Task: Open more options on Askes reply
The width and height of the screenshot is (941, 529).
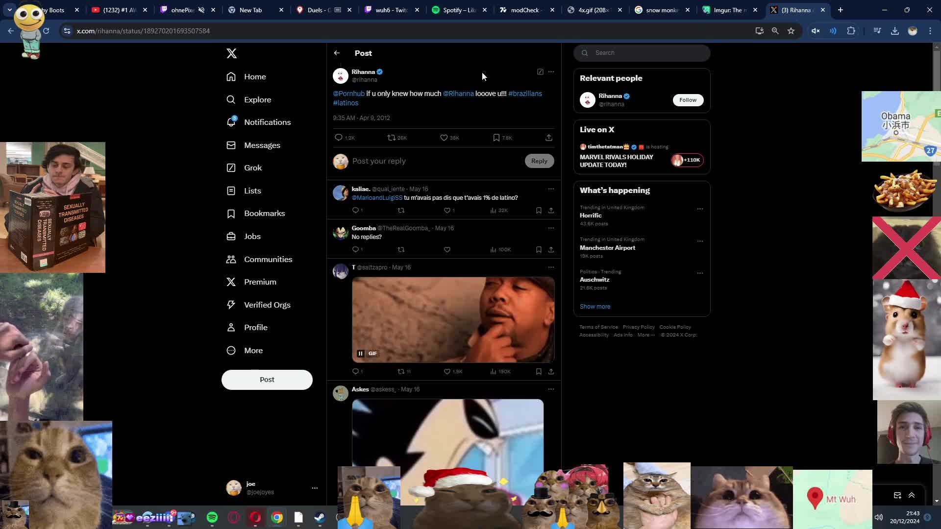Action: point(551,389)
